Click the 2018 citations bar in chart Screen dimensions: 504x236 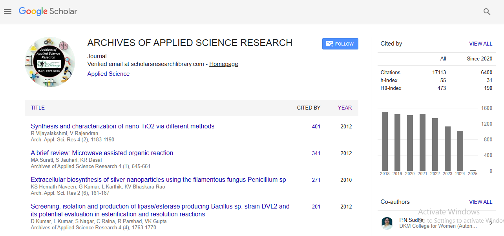(385, 141)
